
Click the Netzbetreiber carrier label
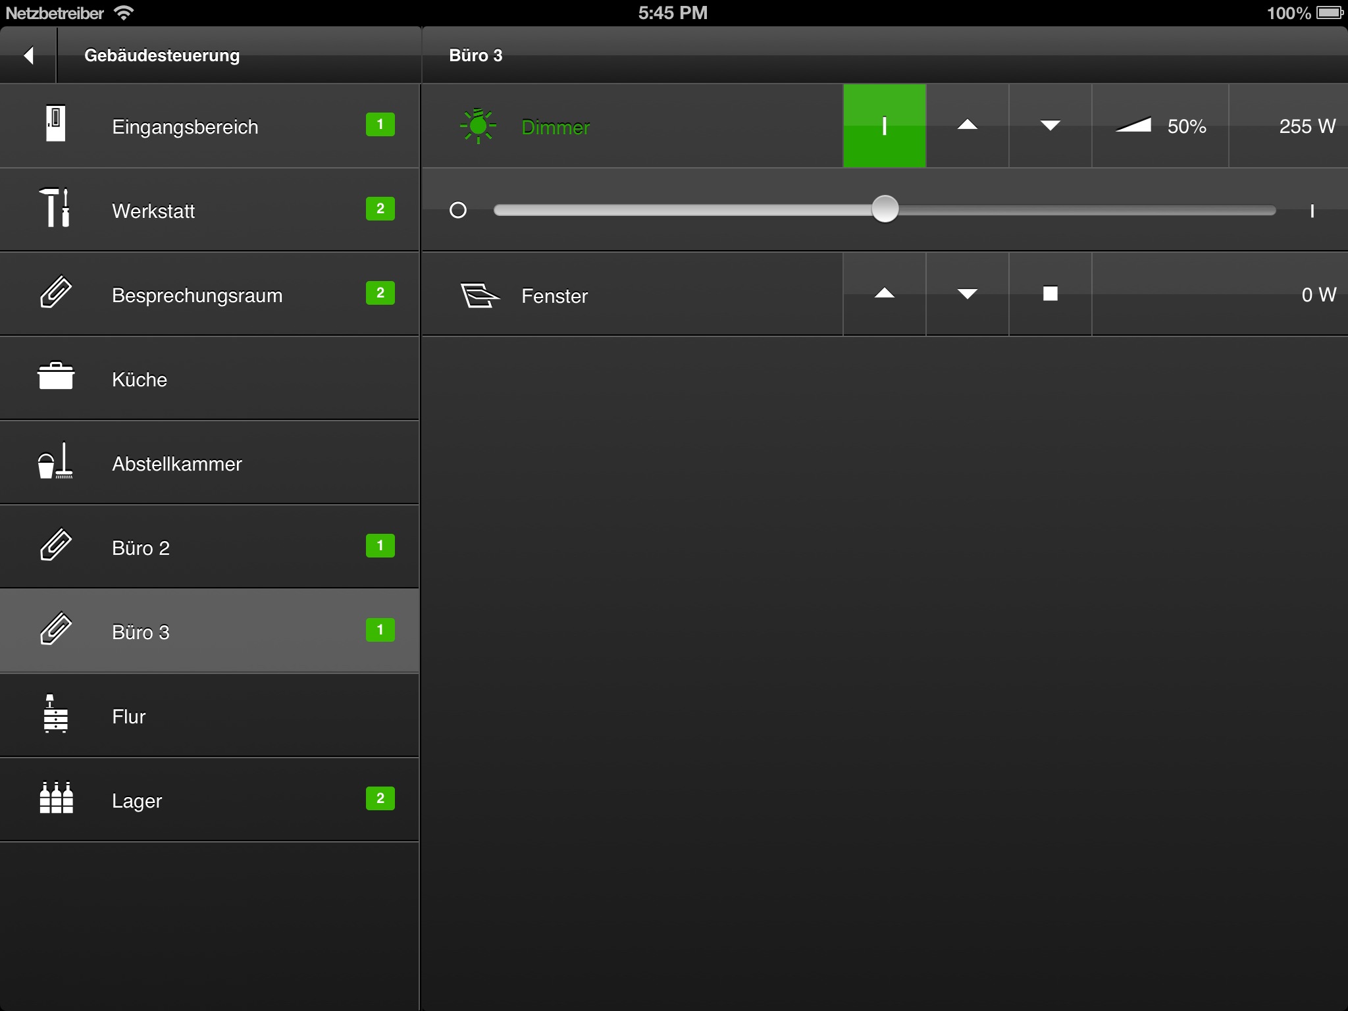(x=55, y=13)
